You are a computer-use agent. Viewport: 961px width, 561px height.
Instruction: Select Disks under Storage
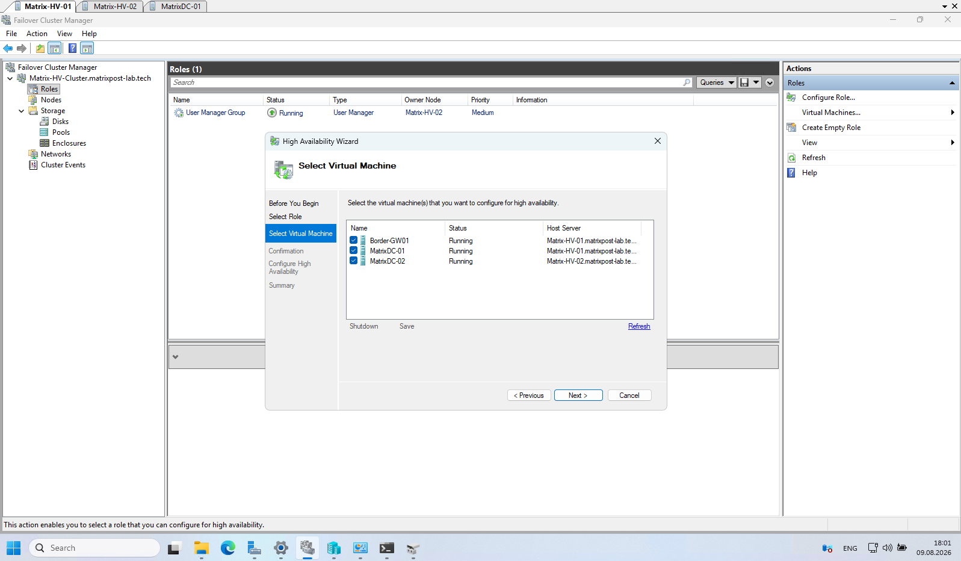pyautogui.click(x=60, y=122)
